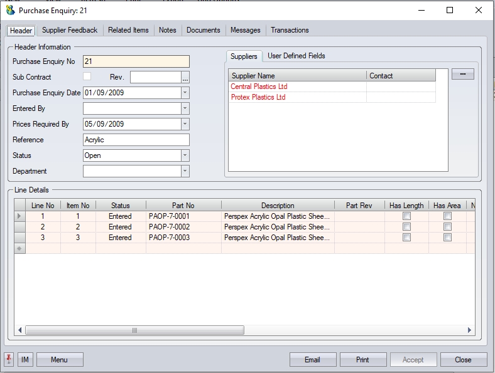This screenshot has width=495, height=373.
Task: Click the Email button
Action: pos(312,359)
